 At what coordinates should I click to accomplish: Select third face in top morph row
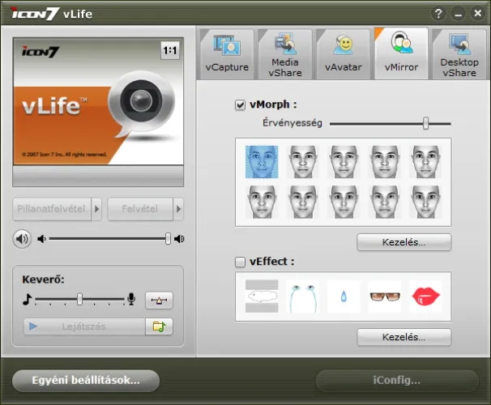click(x=344, y=162)
